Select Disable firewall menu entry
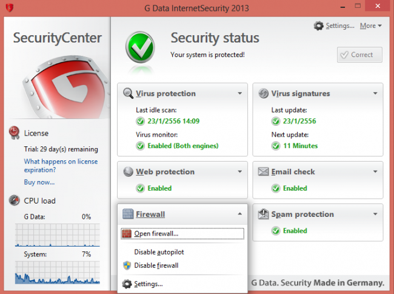Image resolution: width=394 pixels, height=294 pixels. tap(156, 265)
